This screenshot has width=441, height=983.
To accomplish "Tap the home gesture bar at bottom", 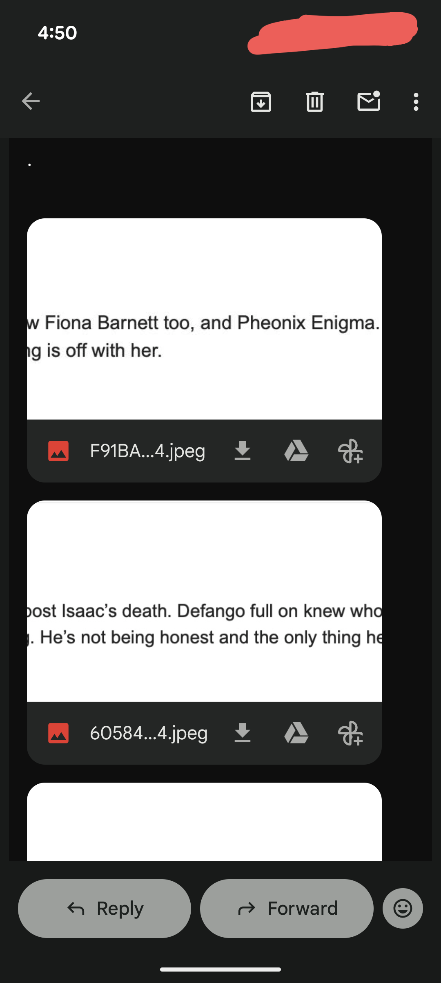I will point(220,970).
